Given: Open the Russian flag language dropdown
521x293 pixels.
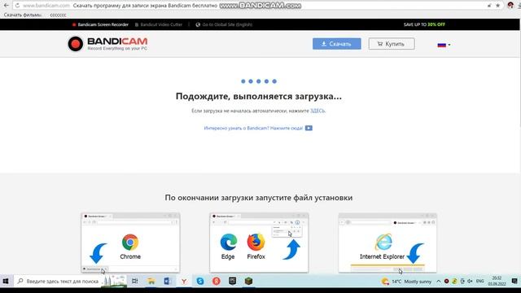Looking at the screenshot, I should (x=444, y=45).
